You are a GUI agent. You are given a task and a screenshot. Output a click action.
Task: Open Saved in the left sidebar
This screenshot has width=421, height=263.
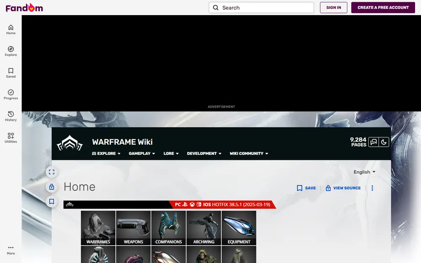pos(11,73)
